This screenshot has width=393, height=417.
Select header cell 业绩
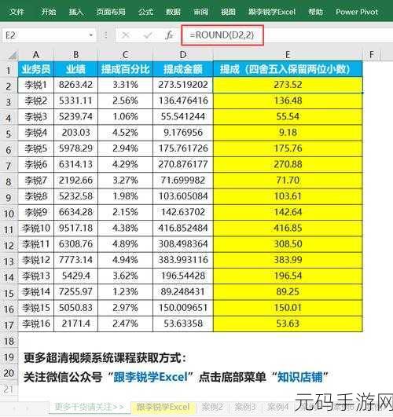click(x=76, y=69)
